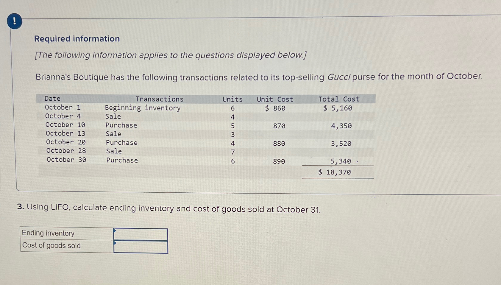Click the $18,370 total cost value
The height and width of the screenshot is (285, 501).
coord(335,172)
